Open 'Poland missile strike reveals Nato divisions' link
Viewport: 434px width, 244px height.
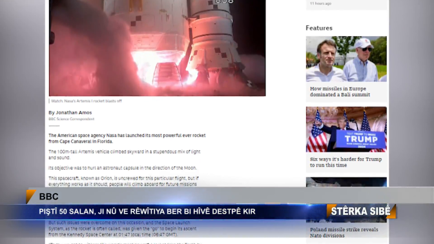(x=344, y=232)
